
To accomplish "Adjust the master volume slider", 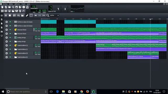I will (61, 9).
